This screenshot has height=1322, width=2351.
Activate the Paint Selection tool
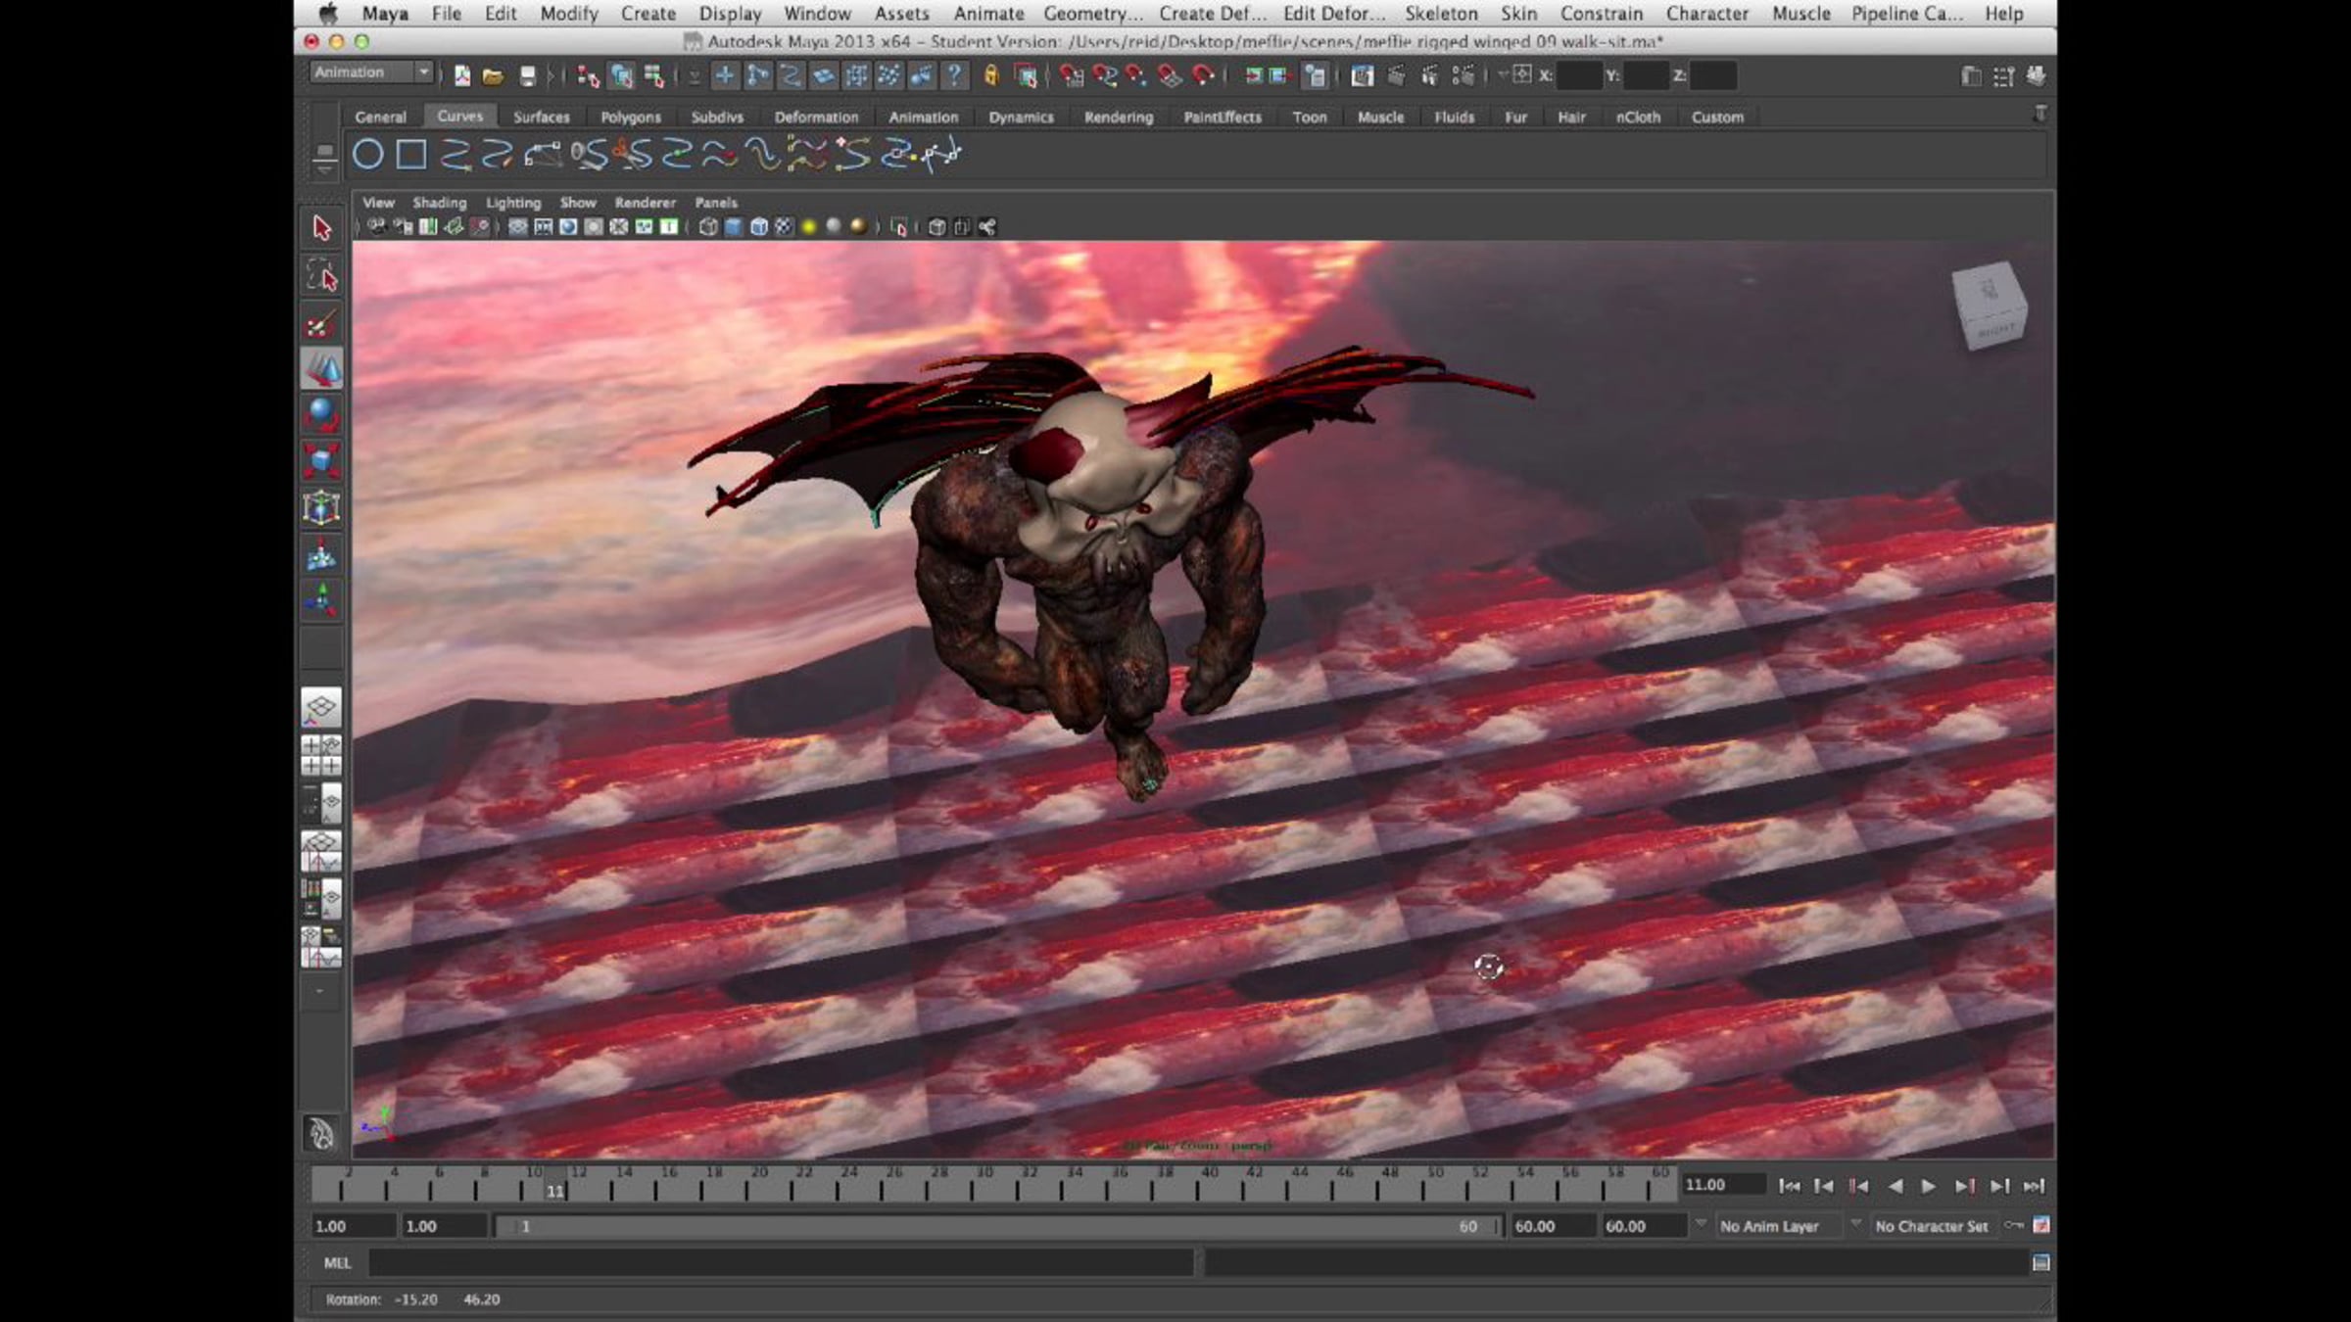pyautogui.click(x=321, y=324)
